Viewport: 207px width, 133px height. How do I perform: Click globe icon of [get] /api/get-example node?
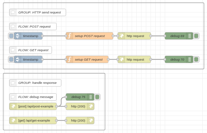pyautogui.click(x=13, y=121)
